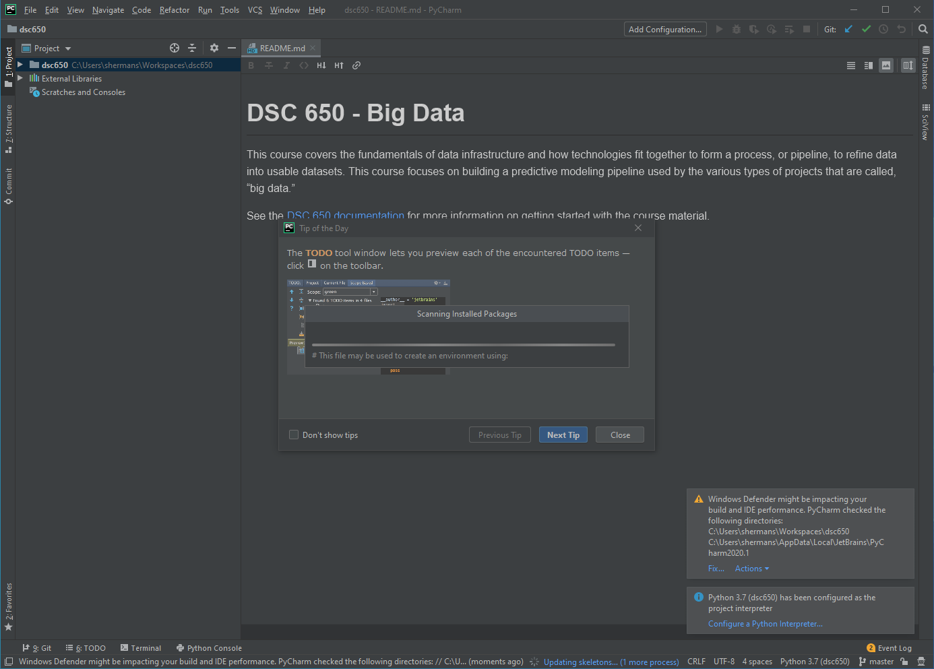Open the UTF-8 encoding selector
934x669 pixels.
tap(724, 662)
